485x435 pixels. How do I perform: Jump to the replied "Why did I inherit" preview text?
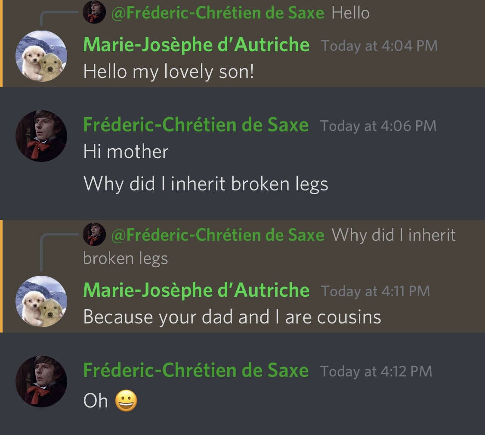click(393, 235)
